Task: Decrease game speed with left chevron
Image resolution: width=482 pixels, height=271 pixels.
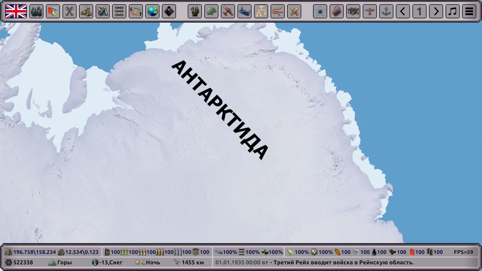Action: 403,11
